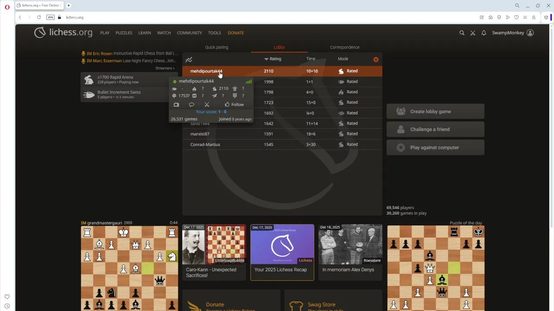Screen dimensions: 554x311
Task: Click the Opera edit note icon
Action: pos(482,17)
